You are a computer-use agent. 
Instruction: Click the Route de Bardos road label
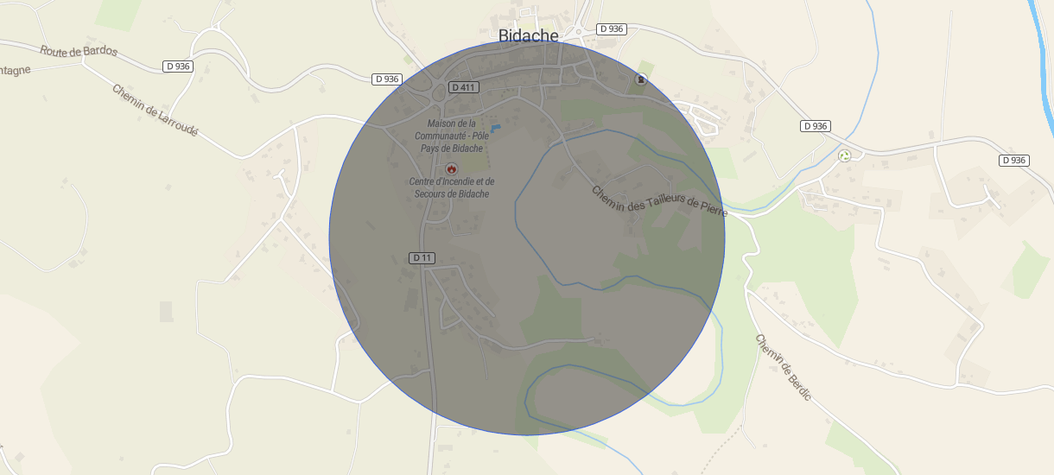pyautogui.click(x=79, y=51)
